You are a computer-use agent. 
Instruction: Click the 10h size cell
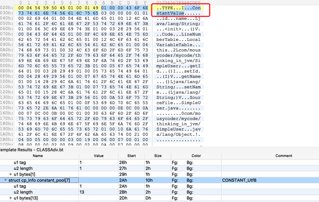coord(149,180)
